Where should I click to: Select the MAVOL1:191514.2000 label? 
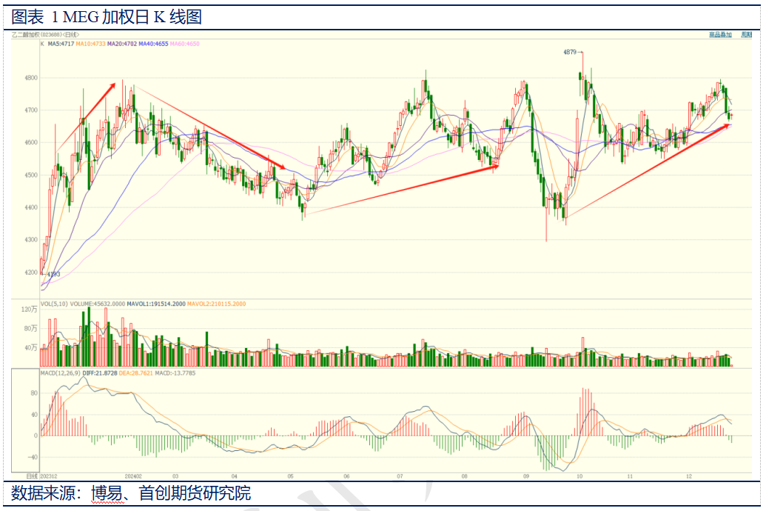156,304
